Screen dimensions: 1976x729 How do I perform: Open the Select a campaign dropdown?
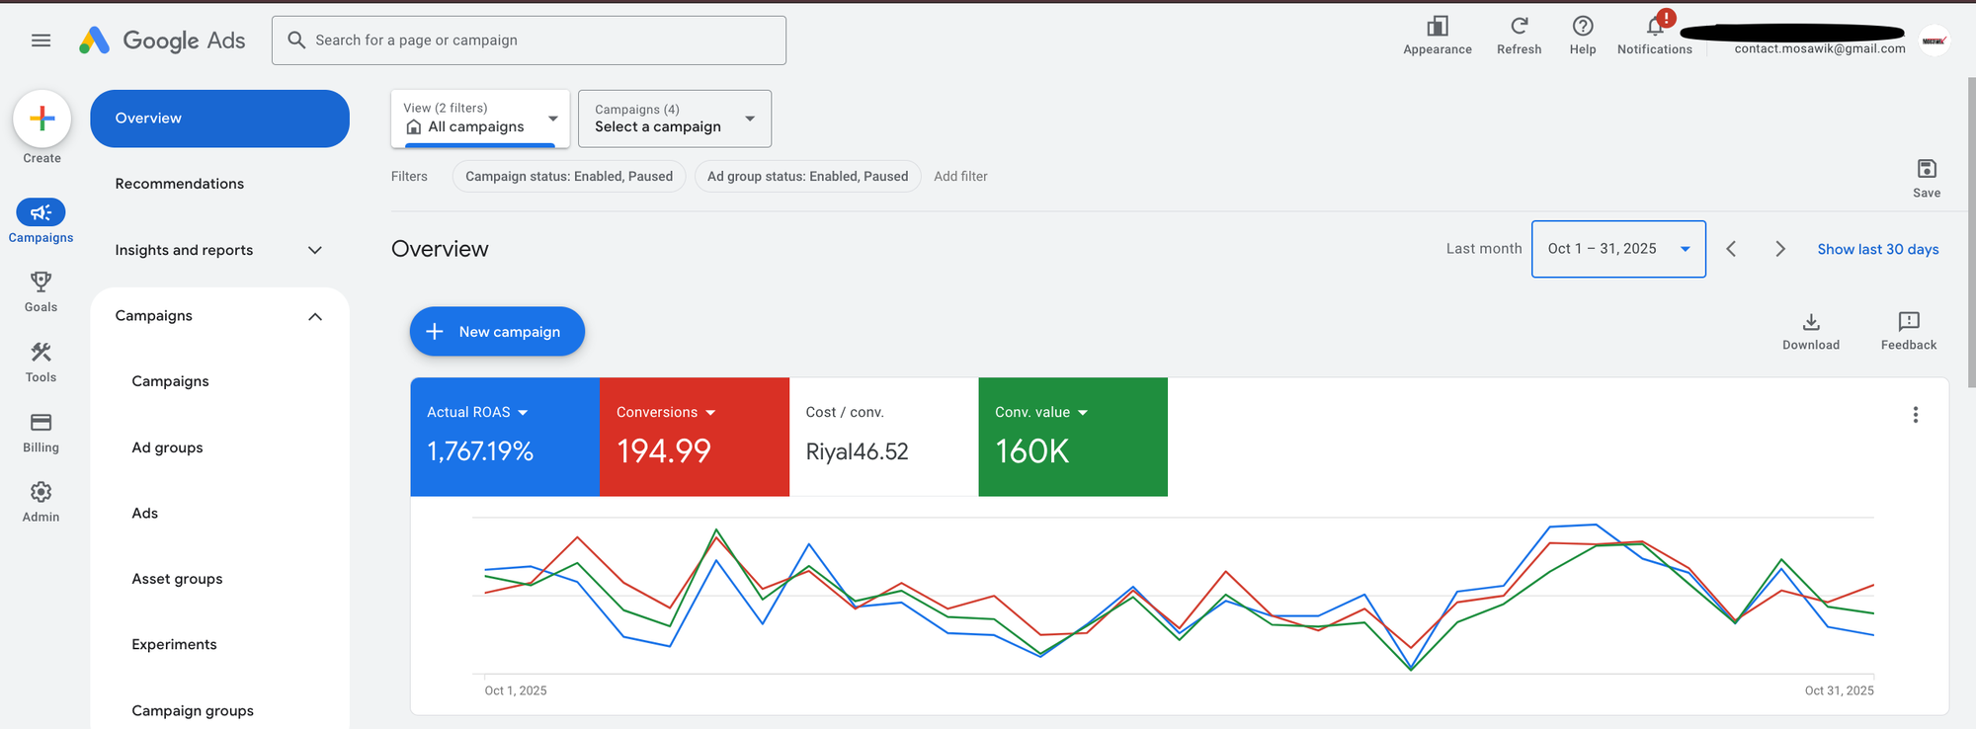click(x=674, y=119)
